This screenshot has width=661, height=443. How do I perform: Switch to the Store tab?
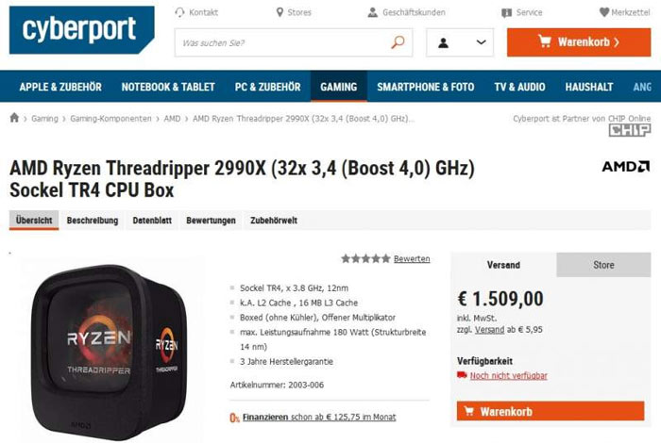603,265
